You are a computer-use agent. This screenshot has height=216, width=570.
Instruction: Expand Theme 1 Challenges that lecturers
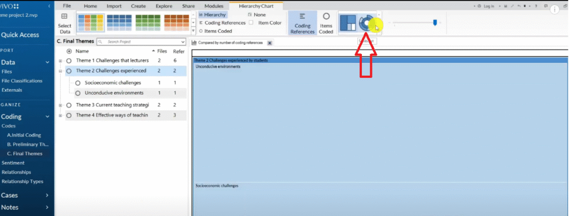pos(60,61)
